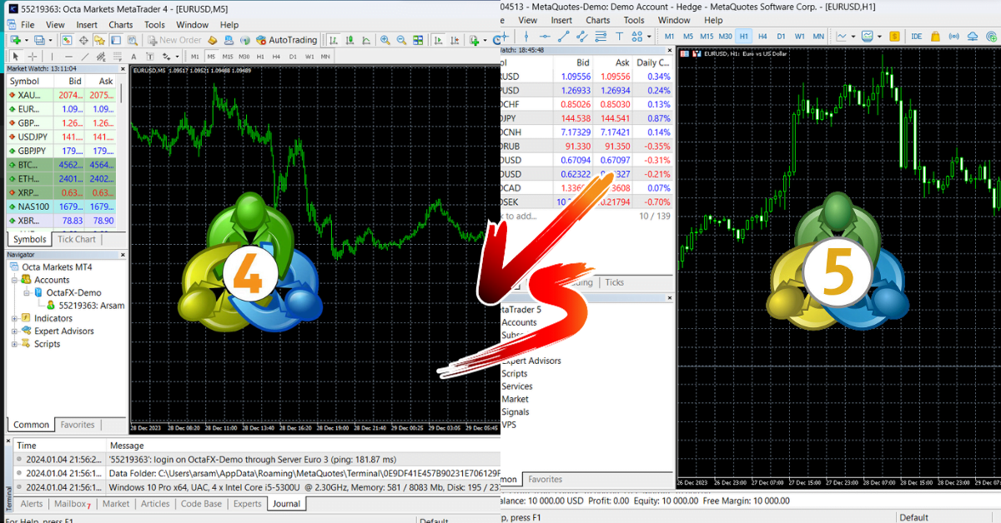Image resolution: width=1001 pixels, height=523 pixels.
Task: Zoom out on the MT4 chart
Action: tap(401, 40)
